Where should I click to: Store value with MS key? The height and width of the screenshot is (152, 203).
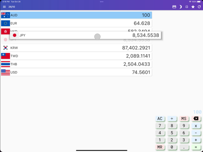point(184,118)
